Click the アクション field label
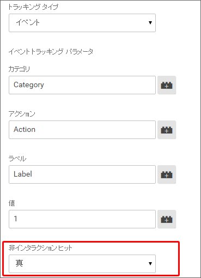This screenshot has width=201, height=278. tap(22, 114)
